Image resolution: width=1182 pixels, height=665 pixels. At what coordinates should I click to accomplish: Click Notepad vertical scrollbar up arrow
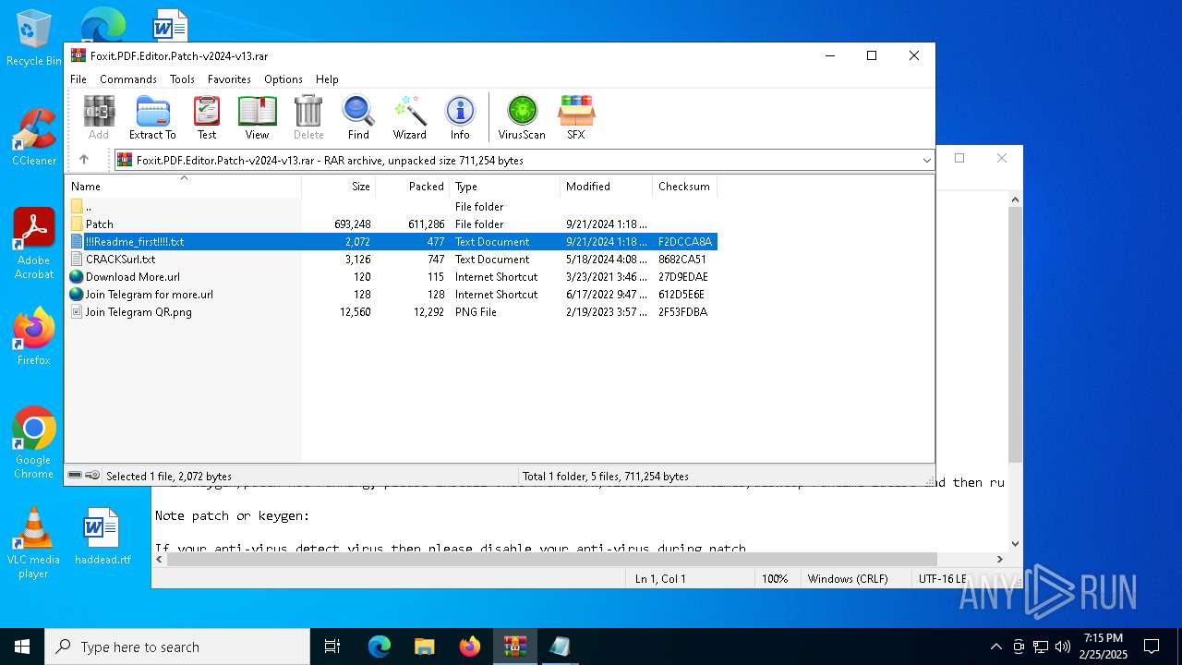[x=1015, y=199]
